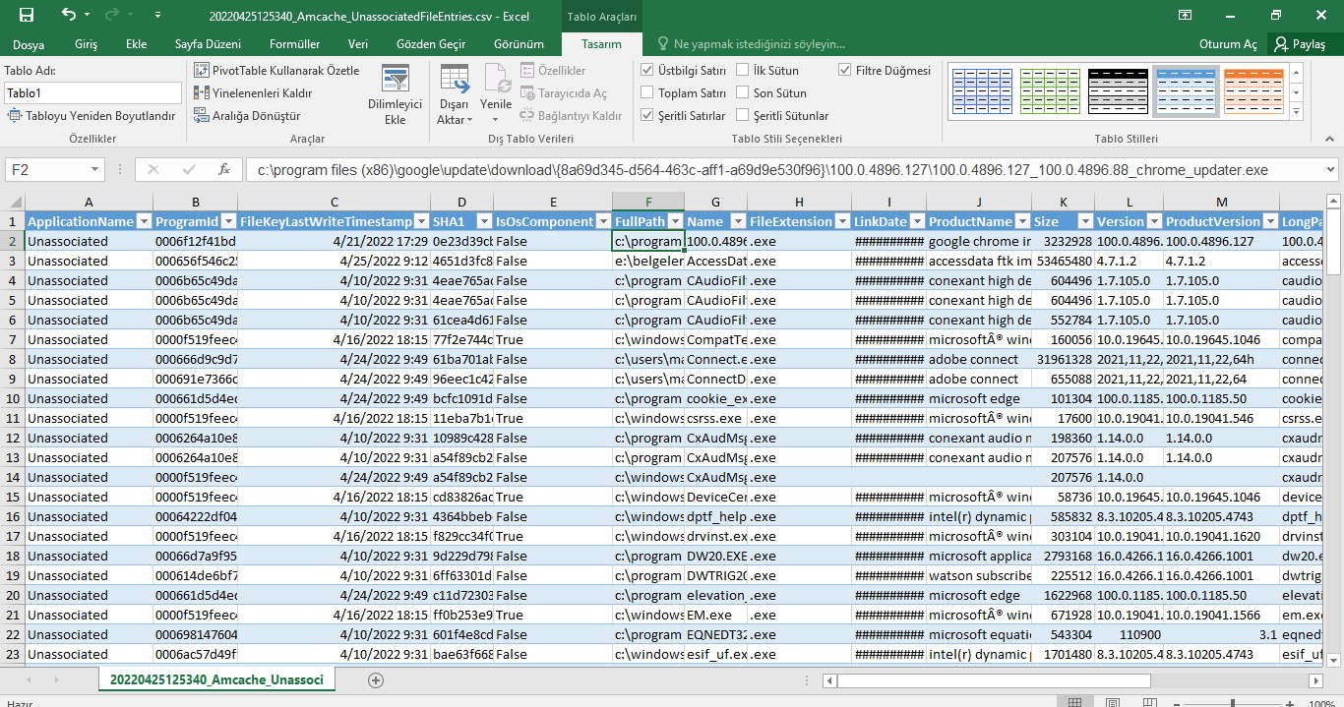This screenshot has width=1344, height=707.
Task: Switch to the Formüller tab
Action: point(294,44)
